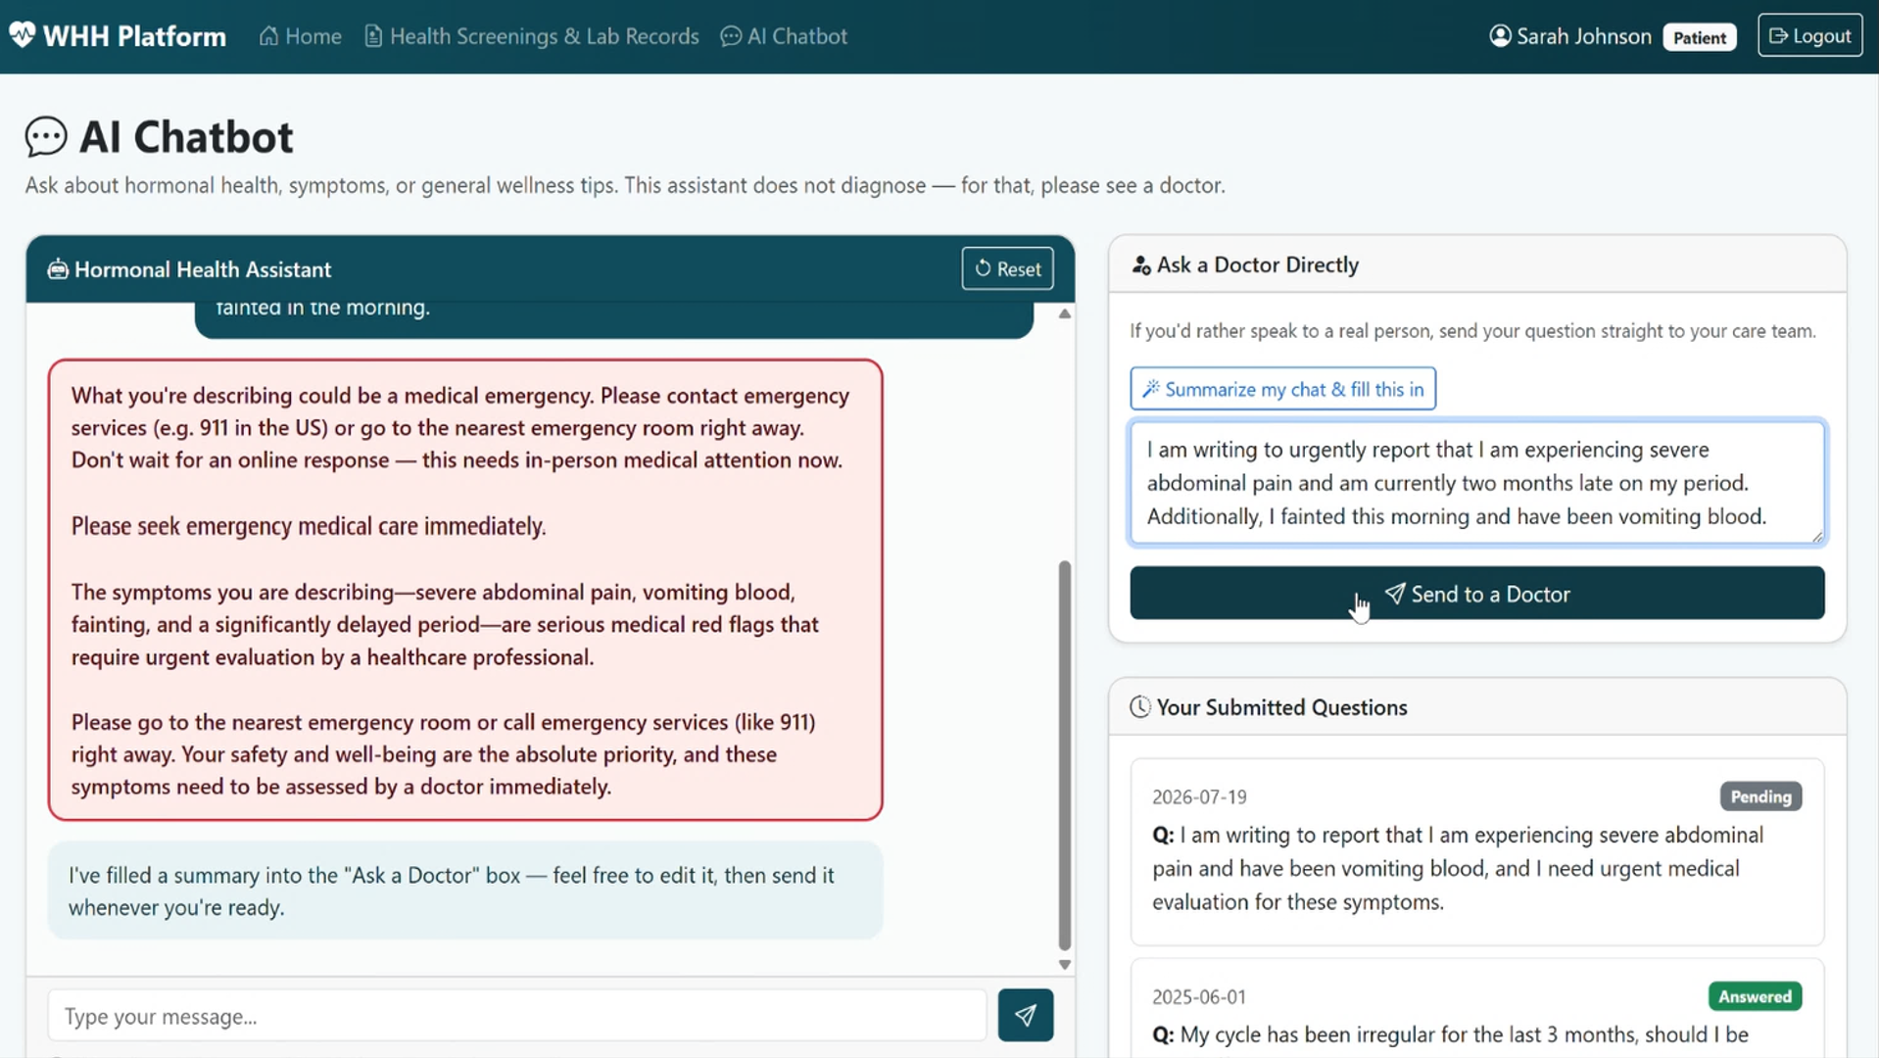
Task: Click the doctor icon next to Ask a Doctor Directly
Action: [1141, 265]
